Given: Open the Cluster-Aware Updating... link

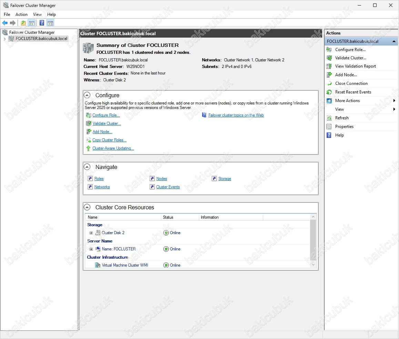Looking at the screenshot, I should click(113, 148).
